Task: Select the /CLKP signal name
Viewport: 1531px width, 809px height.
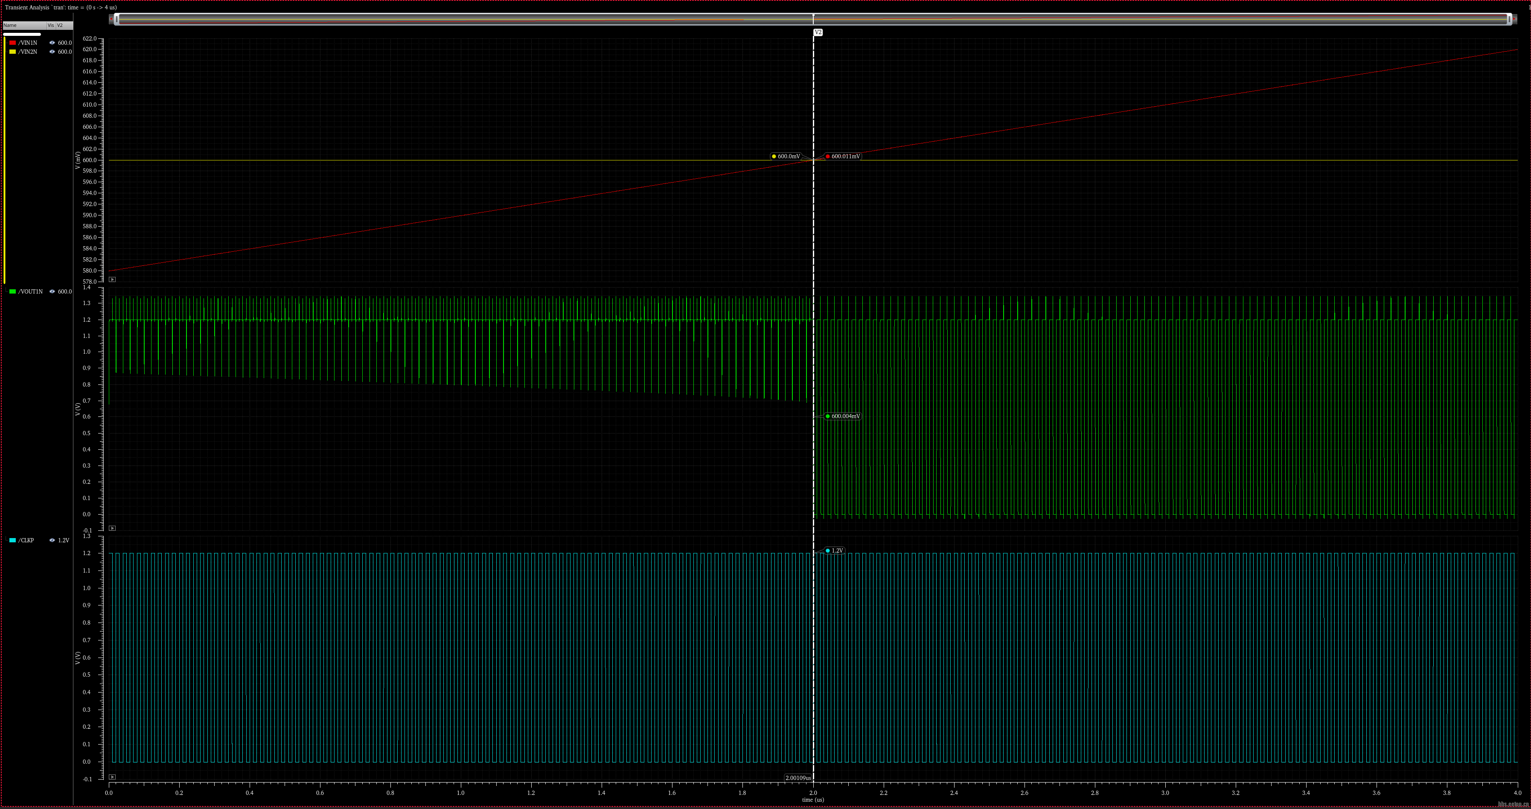Action: [26, 540]
